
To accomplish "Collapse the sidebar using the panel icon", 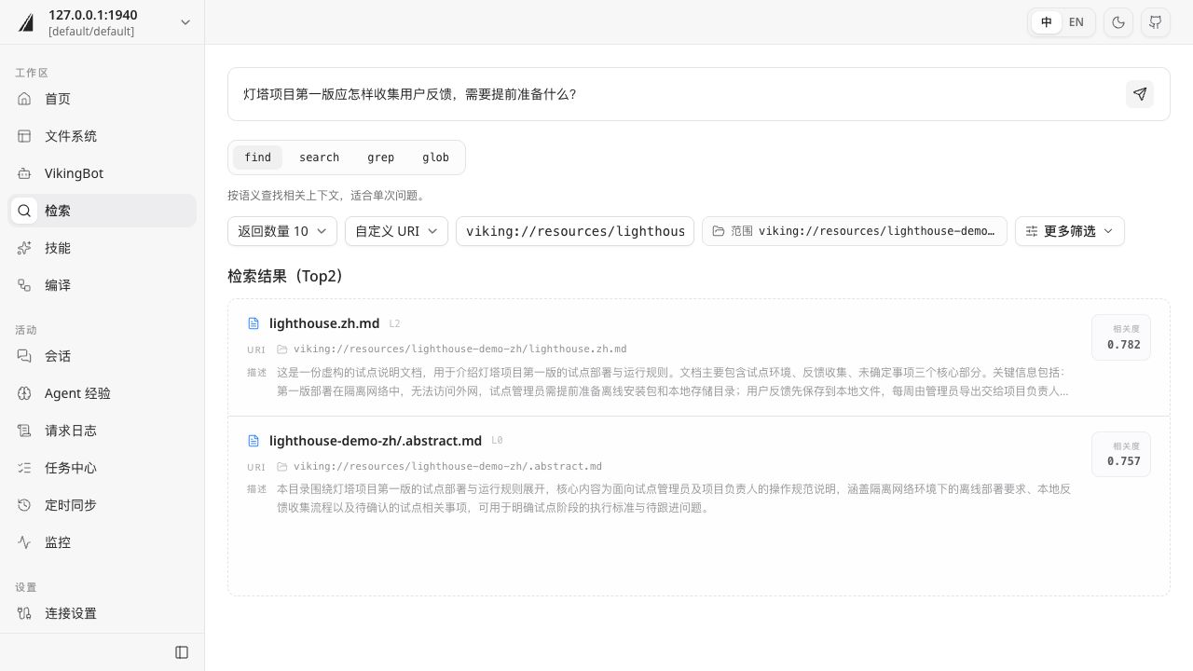I will pos(182,652).
